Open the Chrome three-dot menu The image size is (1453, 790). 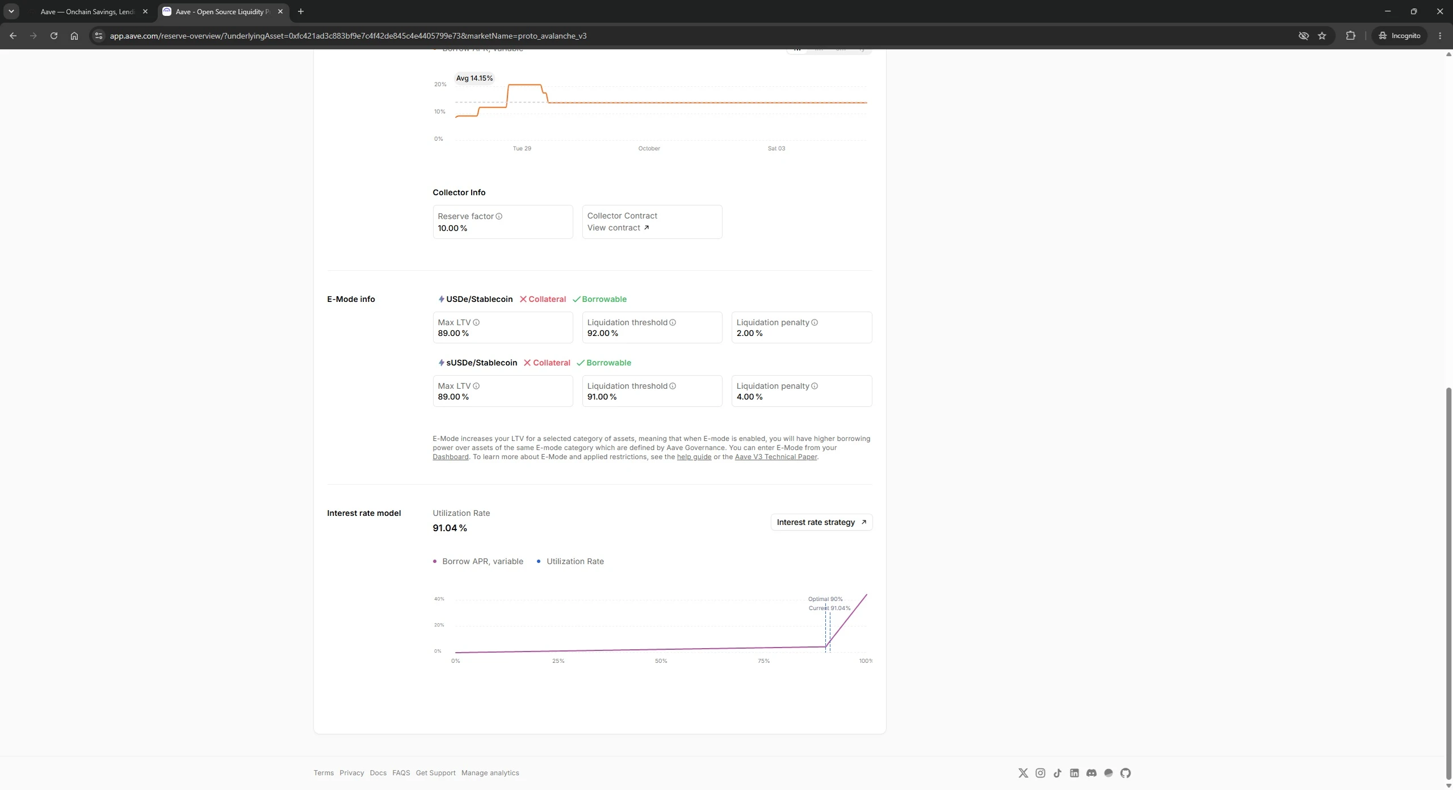click(x=1440, y=36)
